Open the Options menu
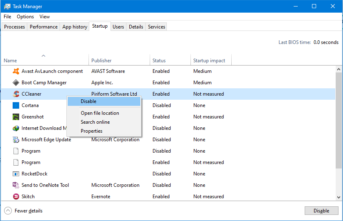The width and height of the screenshot is (343, 221). 25,17
